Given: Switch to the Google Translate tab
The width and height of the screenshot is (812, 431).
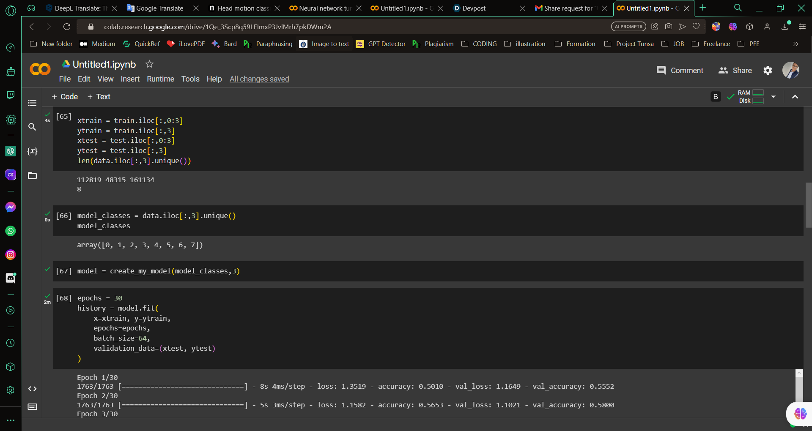Looking at the screenshot, I should tap(159, 8).
